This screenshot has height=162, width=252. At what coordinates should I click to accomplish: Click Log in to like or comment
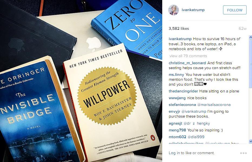click(x=191, y=153)
